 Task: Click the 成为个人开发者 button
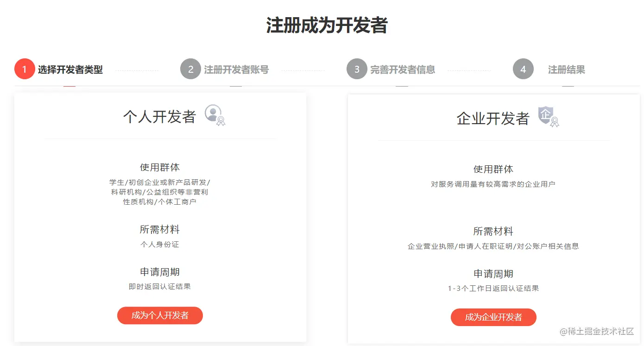click(x=160, y=315)
